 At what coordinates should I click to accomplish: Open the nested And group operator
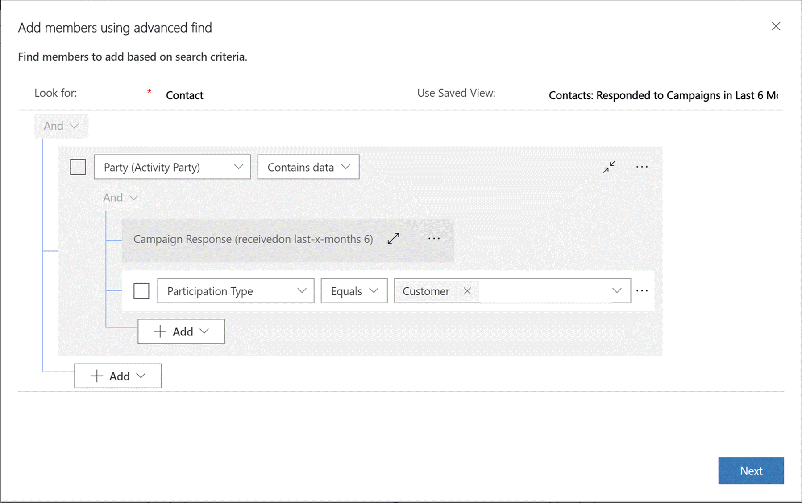121,197
